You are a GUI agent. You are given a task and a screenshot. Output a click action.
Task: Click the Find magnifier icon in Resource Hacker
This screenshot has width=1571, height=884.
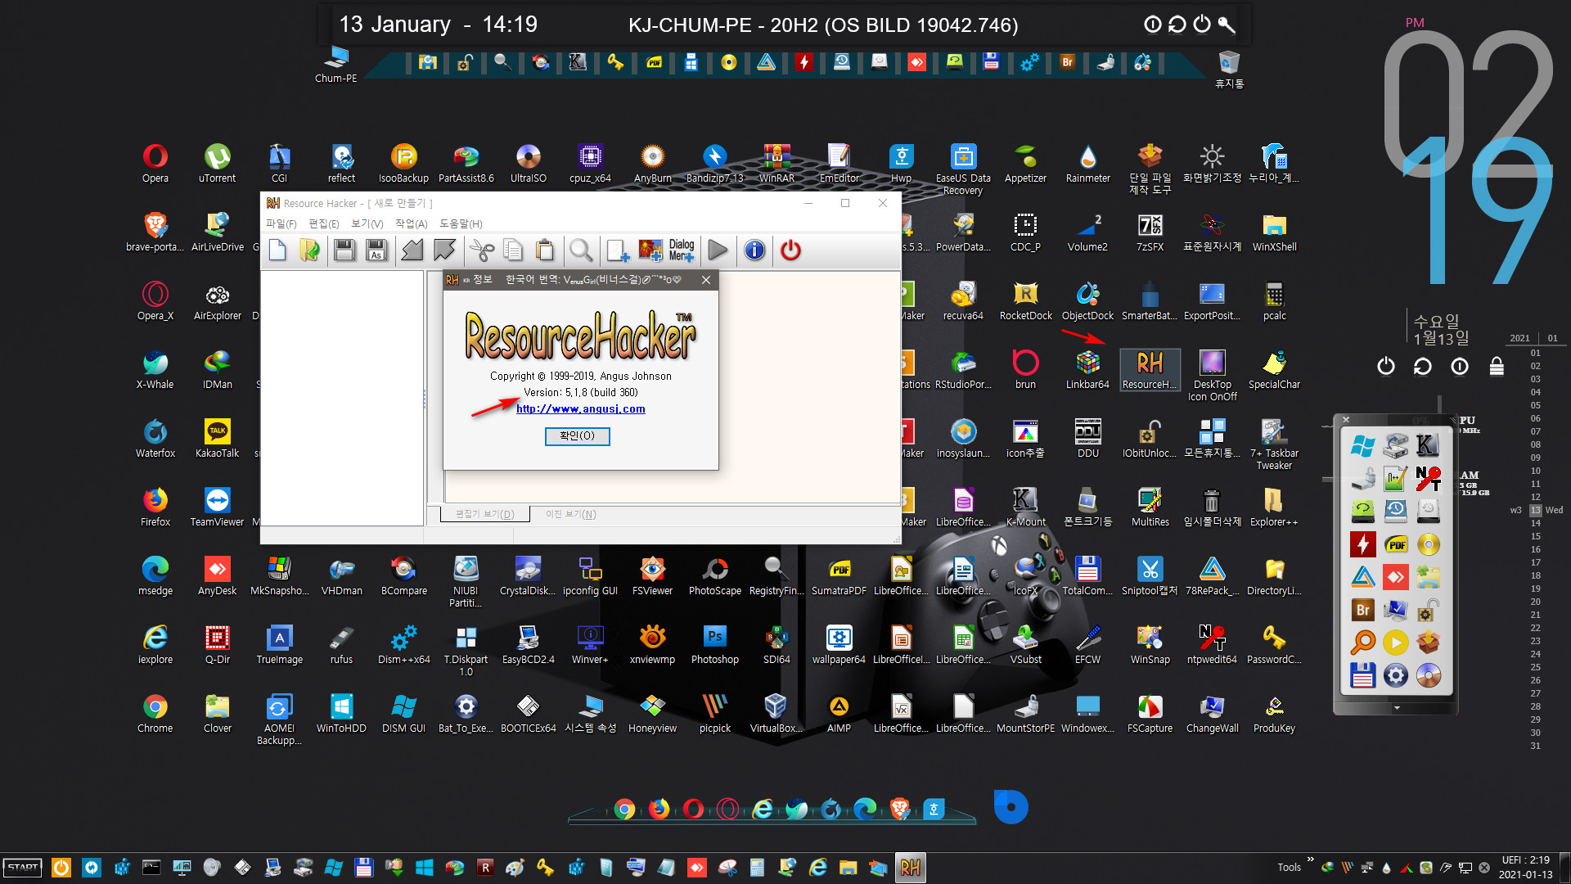coord(581,250)
